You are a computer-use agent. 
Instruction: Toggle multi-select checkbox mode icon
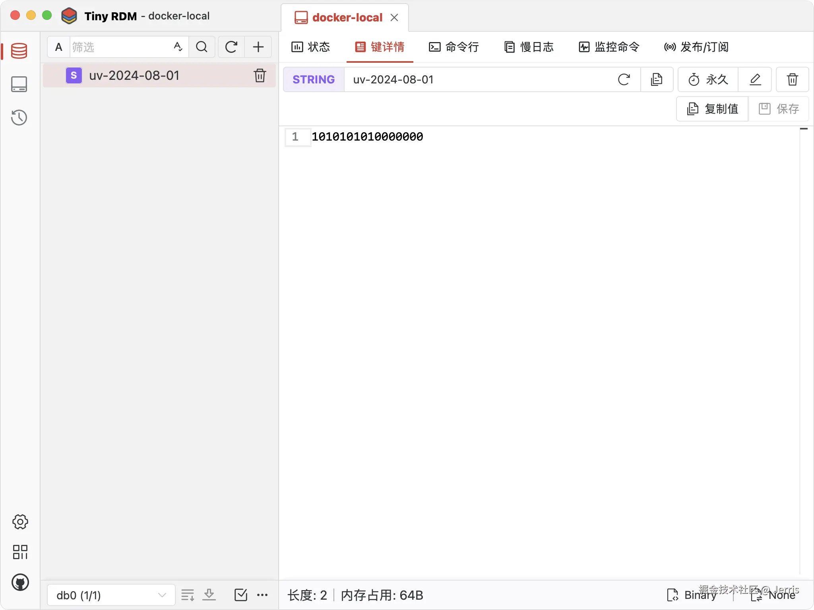pyautogui.click(x=241, y=595)
